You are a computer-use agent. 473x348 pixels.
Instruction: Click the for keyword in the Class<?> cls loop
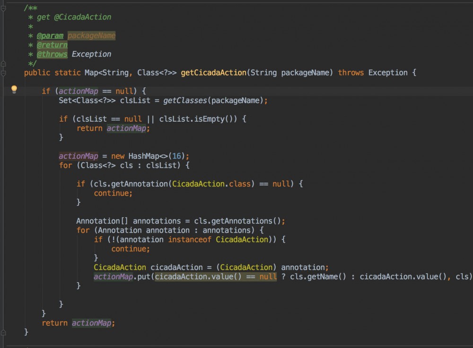[65, 166]
